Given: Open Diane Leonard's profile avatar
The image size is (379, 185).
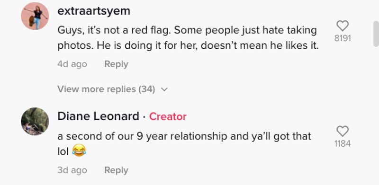Looking at the screenshot, I should [x=35, y=121].
